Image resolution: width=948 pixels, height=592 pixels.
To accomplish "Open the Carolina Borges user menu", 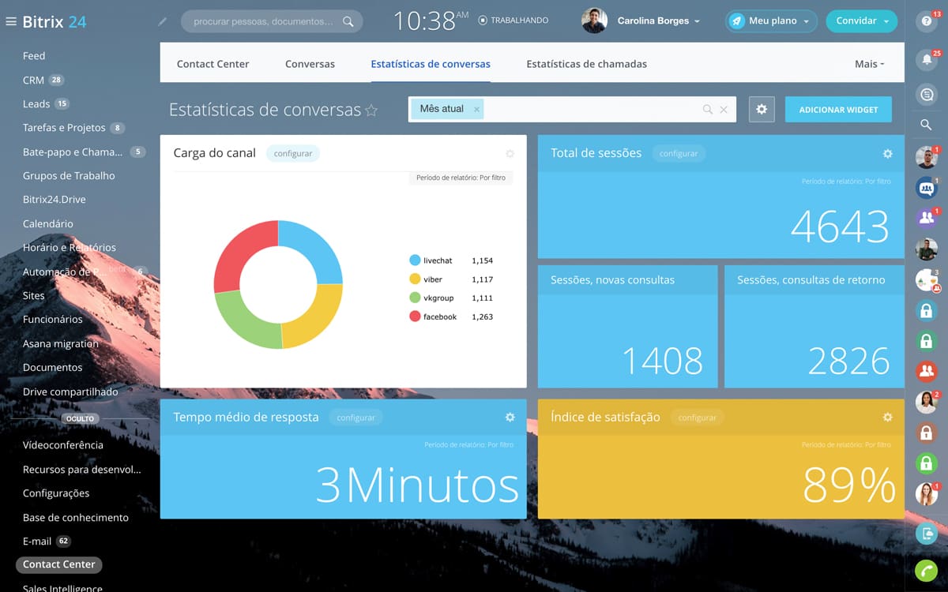I will pyautogui.click(x=658, y=21).
